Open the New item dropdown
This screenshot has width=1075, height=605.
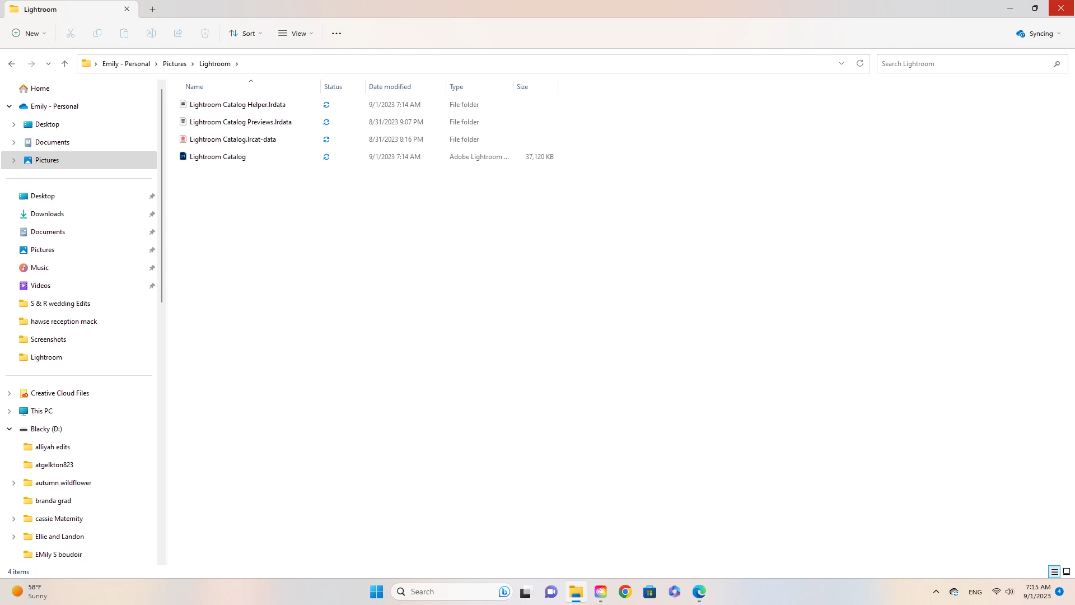[29, 34]
